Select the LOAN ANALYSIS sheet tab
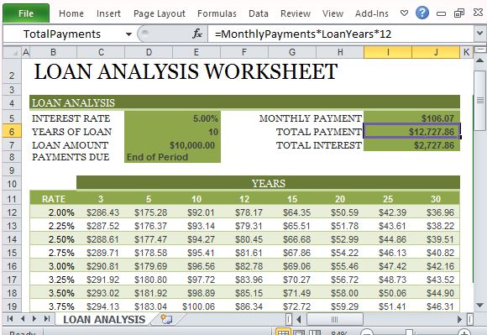The width and height of the screenshot is (487, 335). (x=104, y=319)
